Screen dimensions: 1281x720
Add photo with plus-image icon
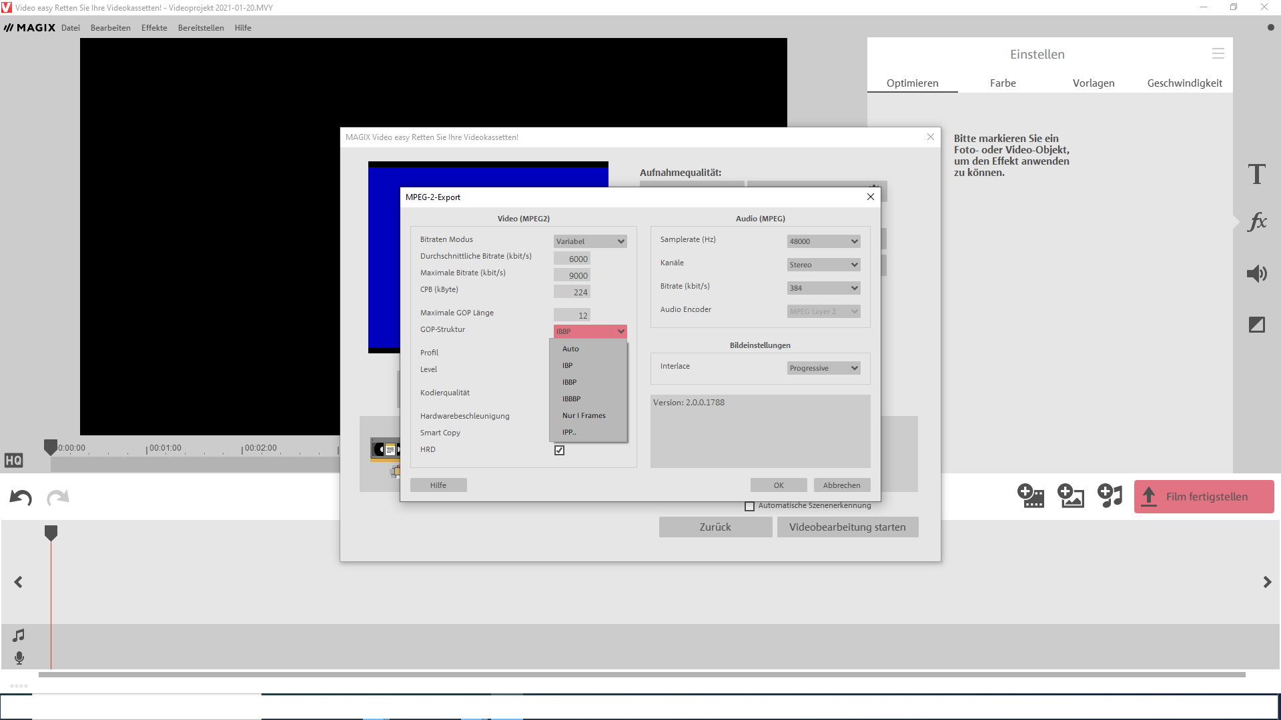point(1070,496)
